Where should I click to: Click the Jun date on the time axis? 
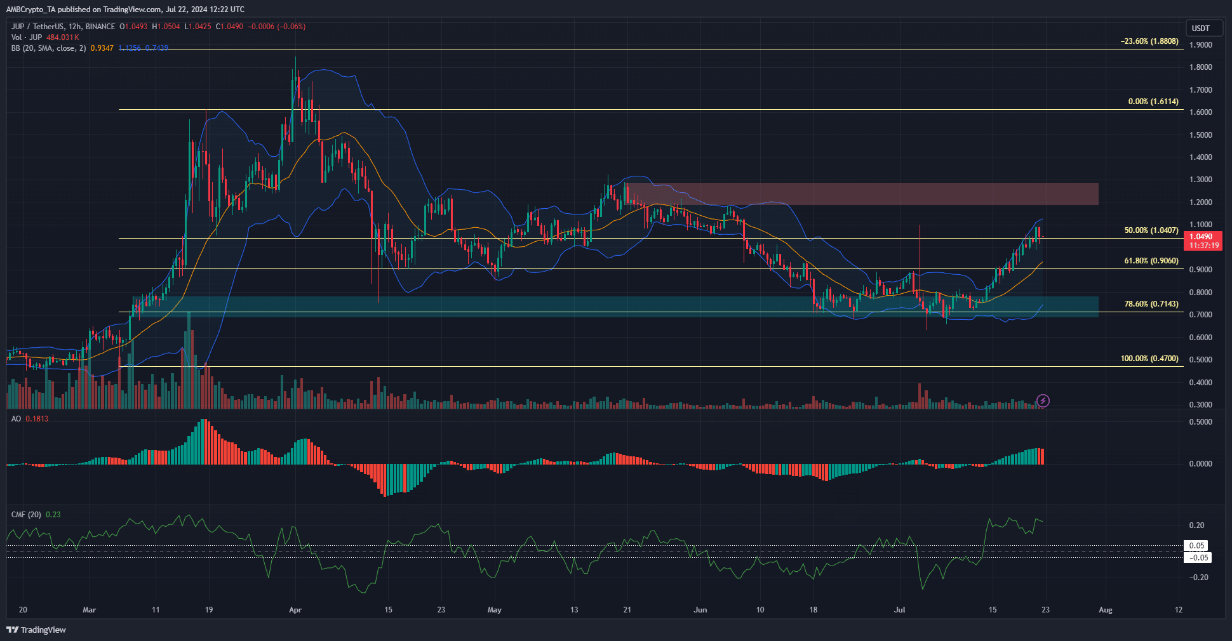[x=700, y=610]
